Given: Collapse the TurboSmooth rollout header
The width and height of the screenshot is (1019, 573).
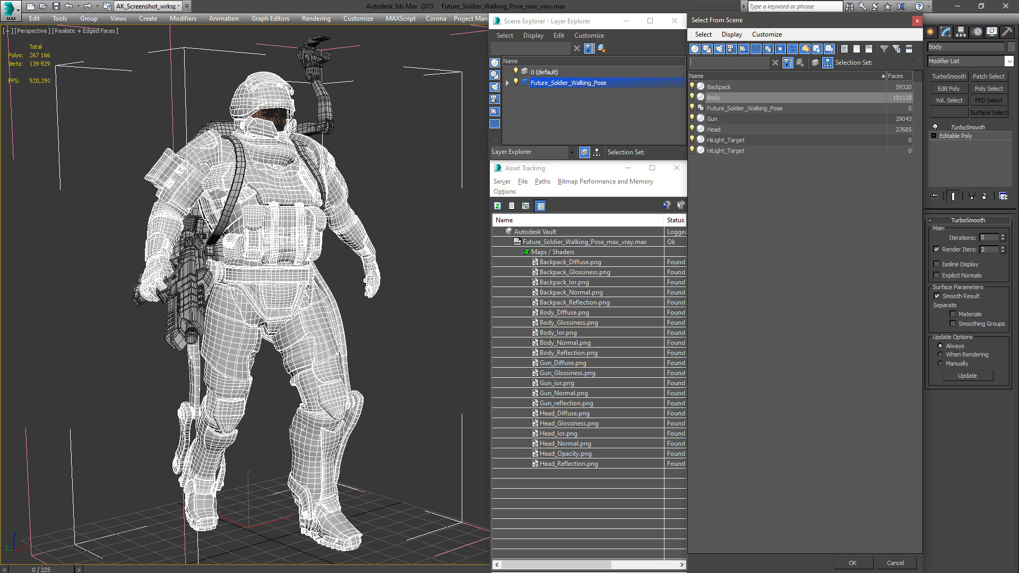Looking at the screenshot, I should [x=968, y=220].
